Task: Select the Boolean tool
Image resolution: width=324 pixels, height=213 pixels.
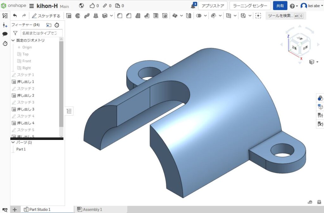Action: [199, 16]
